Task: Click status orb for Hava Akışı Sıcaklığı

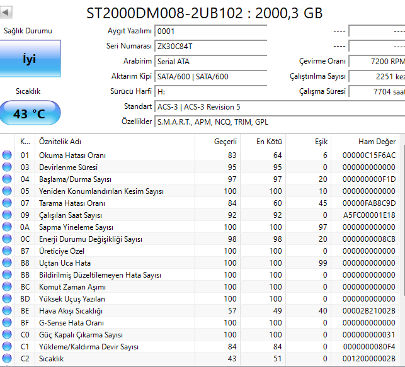Action: click(7, 310)
